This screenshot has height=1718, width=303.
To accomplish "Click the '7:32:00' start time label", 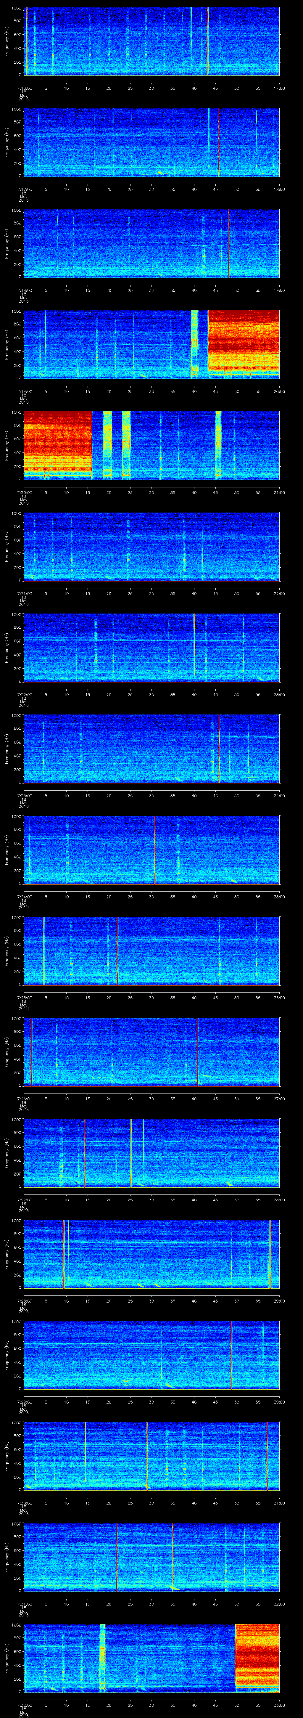I will (24, 1706).
